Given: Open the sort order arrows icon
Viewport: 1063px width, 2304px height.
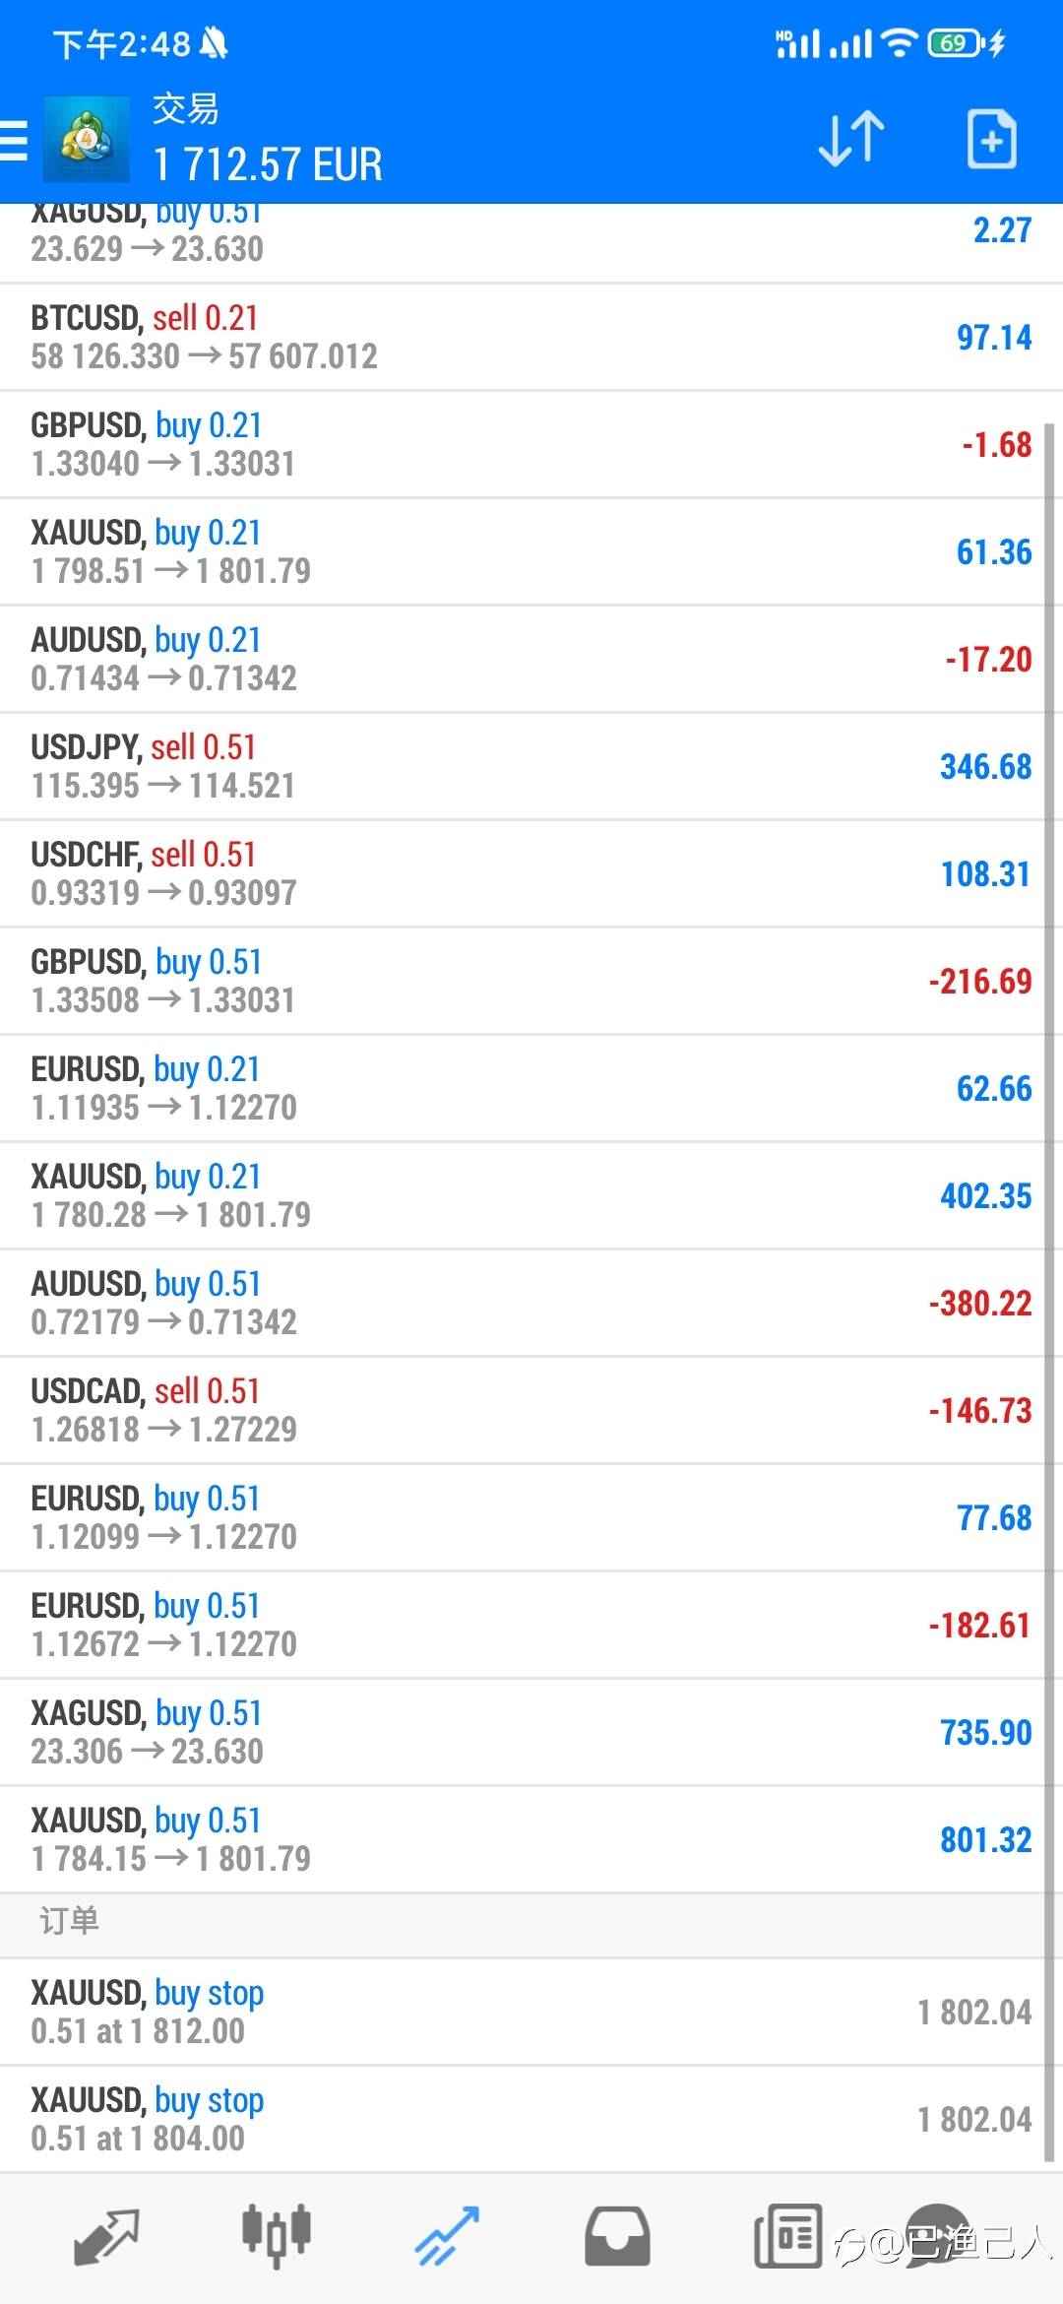Looking at the screenshot, I should (x=851, y=139).
